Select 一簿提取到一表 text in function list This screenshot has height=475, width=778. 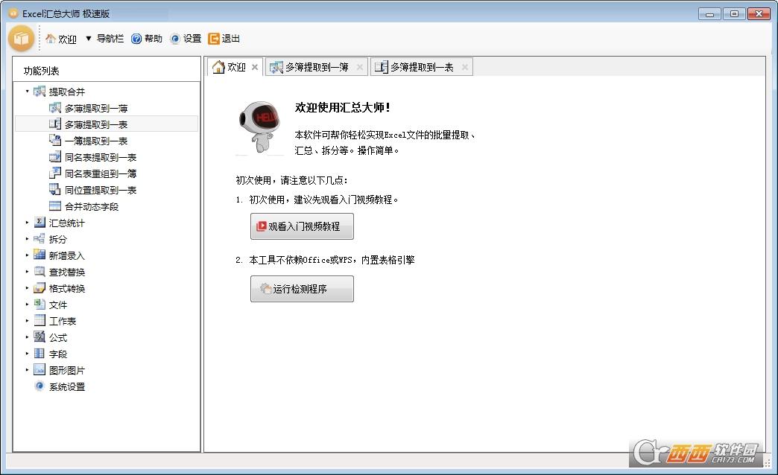(96, 141)
